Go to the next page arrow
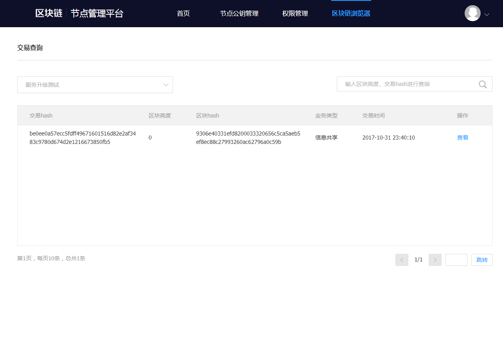Screen dimensions: 503x353 435,260
